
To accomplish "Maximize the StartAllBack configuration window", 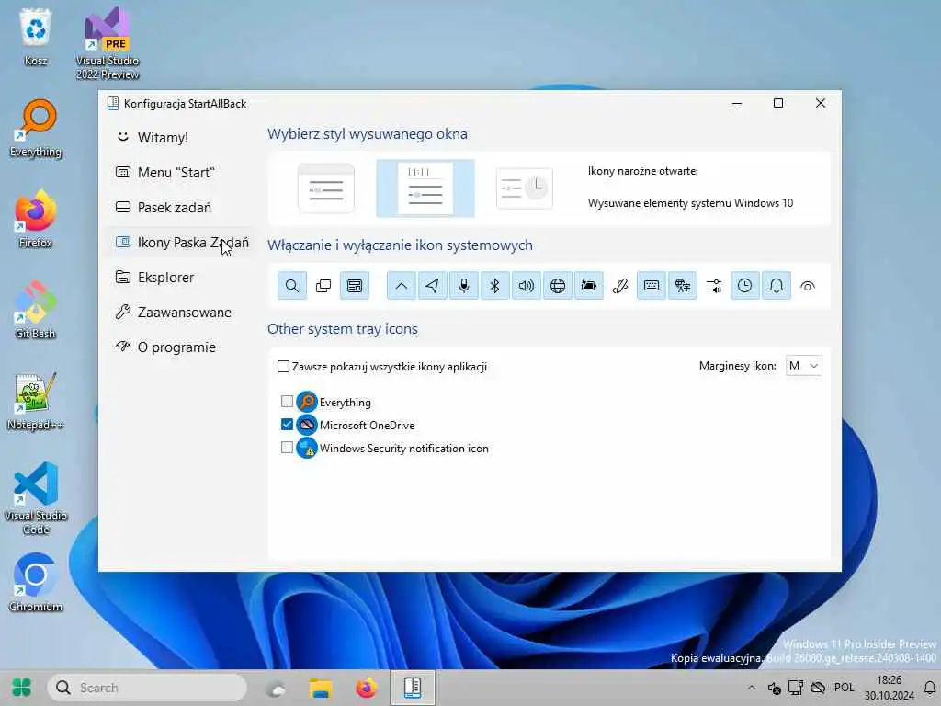I will click(x=778, y=103).
